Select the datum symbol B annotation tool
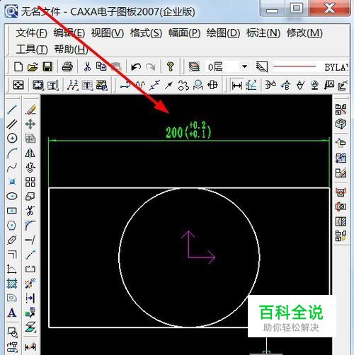 click(x=285, y=85)
